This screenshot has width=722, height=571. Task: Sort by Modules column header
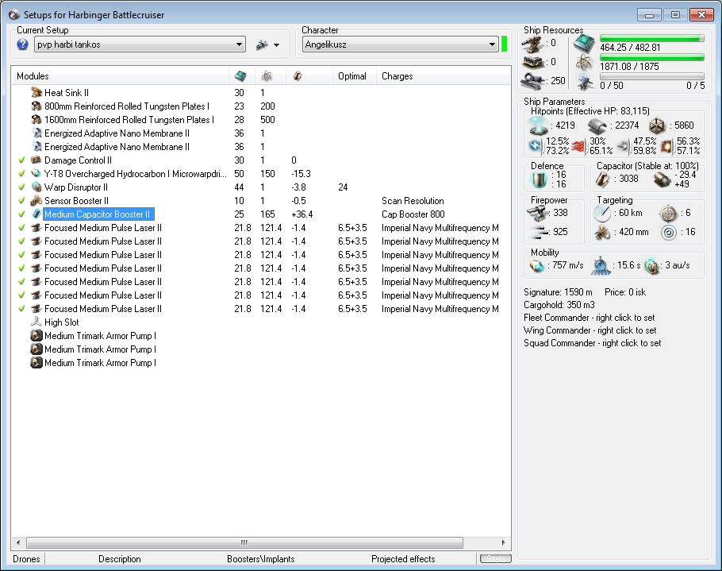pyautogui.click(x=120, y=76)
